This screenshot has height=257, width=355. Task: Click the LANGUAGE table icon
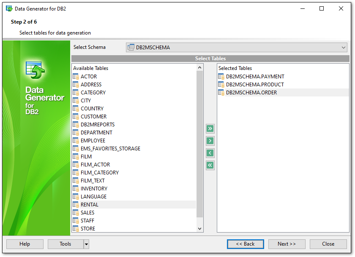click(76, 197)
